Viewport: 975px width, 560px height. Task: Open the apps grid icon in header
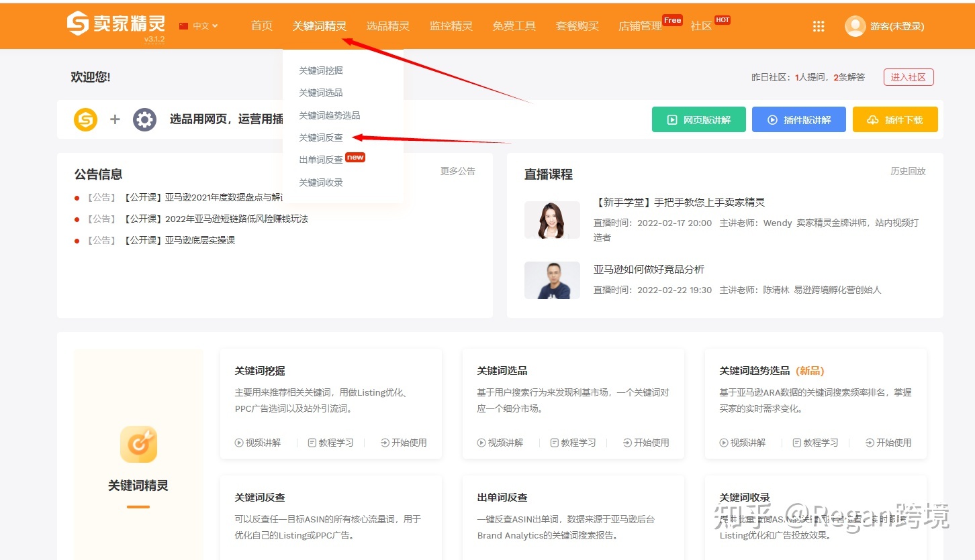click(x=818, y=26)
